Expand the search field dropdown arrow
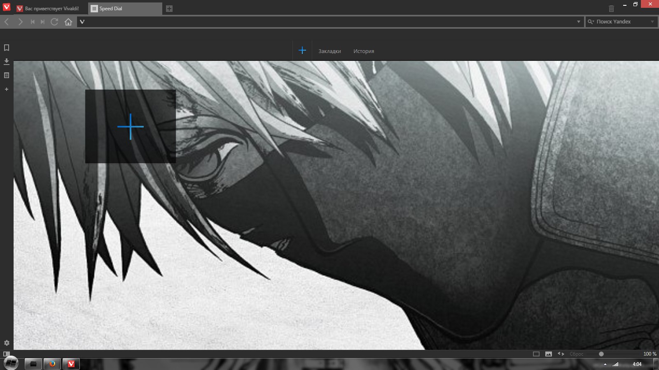Viewport: 659px width, 370px height. point(652,22)
